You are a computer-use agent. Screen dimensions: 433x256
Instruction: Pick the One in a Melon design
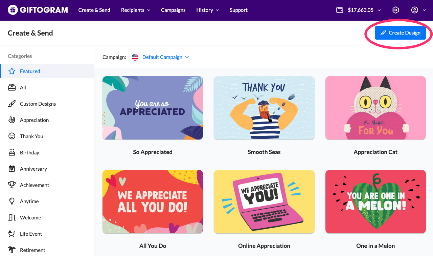click(x=375, y=201)
